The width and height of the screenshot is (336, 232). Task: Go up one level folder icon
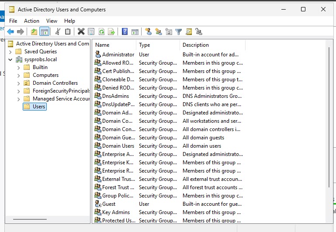(x=34, y=32)
